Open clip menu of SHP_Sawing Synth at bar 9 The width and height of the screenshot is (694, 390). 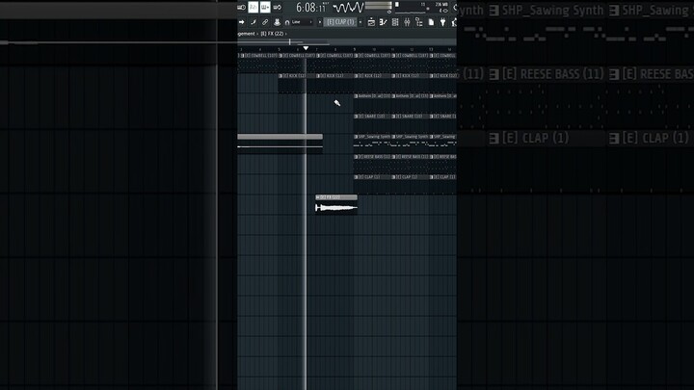pyautogui.click(x=357, y=137)
